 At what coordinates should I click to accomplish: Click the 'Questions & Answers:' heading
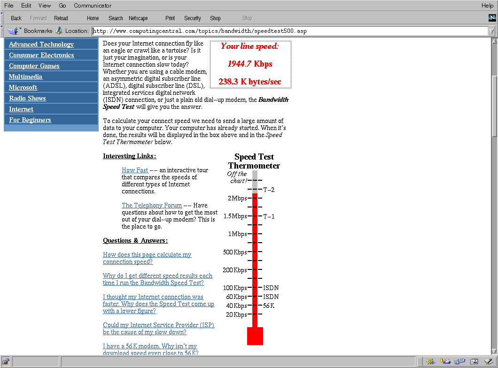coord(135,240)
